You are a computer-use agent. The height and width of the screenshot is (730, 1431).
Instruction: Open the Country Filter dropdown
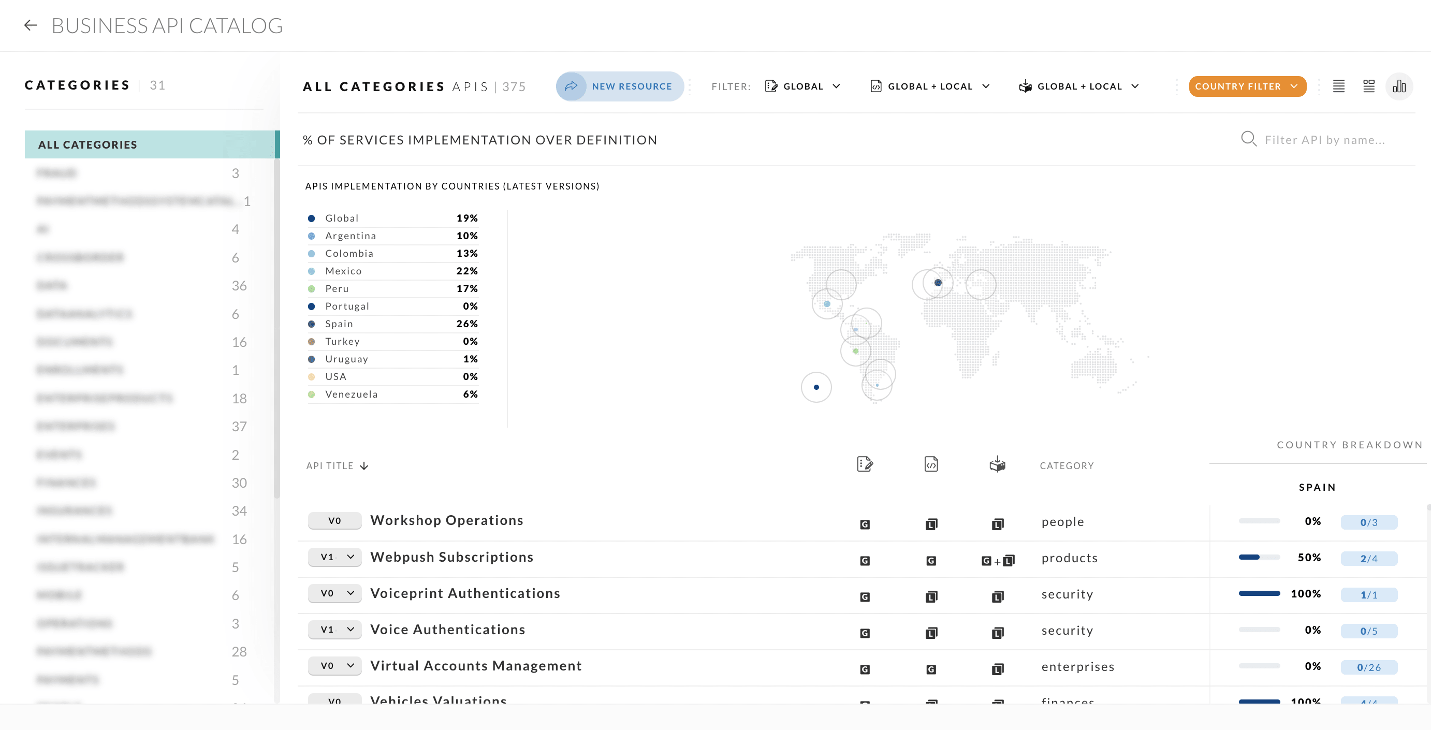(x=1247, y=86)
